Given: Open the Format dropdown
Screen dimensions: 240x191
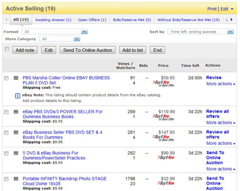Looking at the screenshot, I should [55, 32].
